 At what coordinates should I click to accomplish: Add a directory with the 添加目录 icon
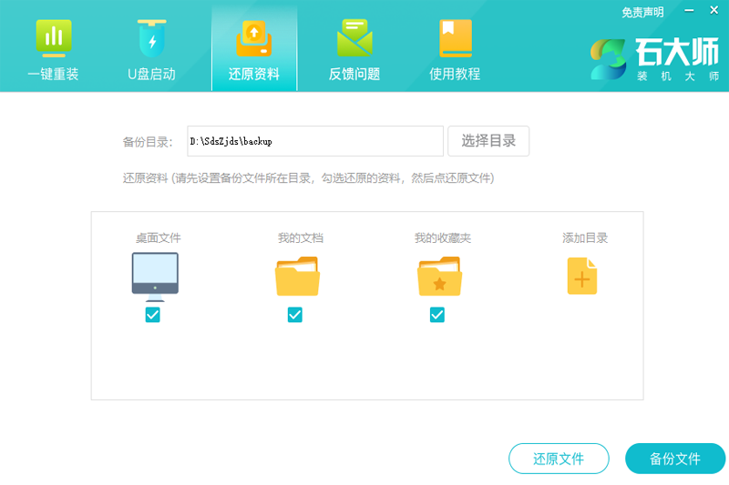(x=582, y=276)
